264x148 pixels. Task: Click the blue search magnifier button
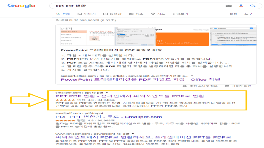253,6
